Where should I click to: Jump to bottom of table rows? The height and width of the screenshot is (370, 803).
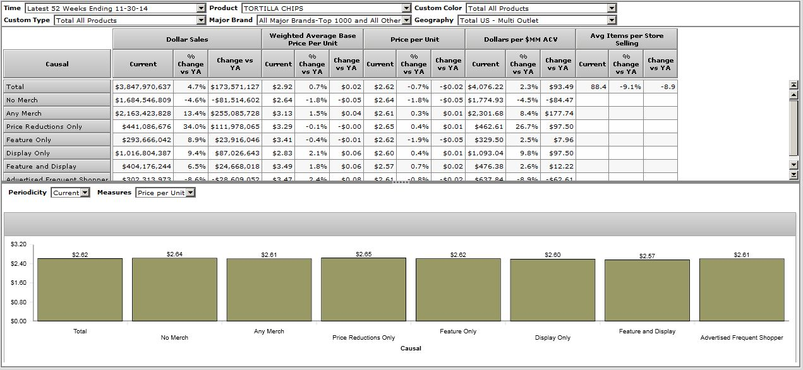click(x=794, y=174)
